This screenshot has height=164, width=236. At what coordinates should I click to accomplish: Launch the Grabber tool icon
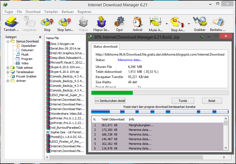tap(200, 22)
